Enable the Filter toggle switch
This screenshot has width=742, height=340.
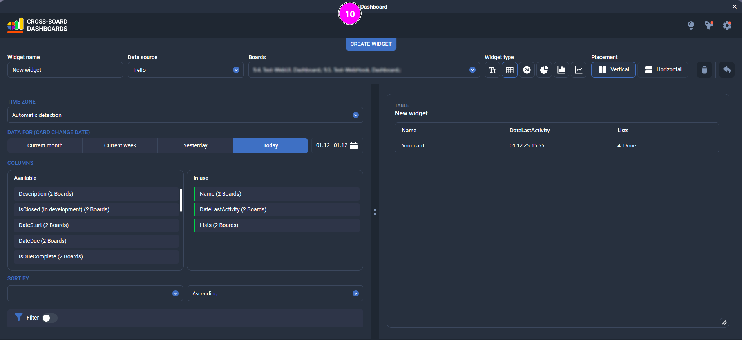coord(49,318)
